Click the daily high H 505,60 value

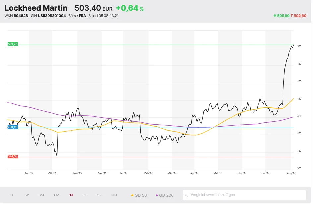(281, 16)
